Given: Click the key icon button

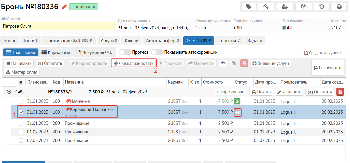Looking at the screenshot, I should [x=266, y=7].
